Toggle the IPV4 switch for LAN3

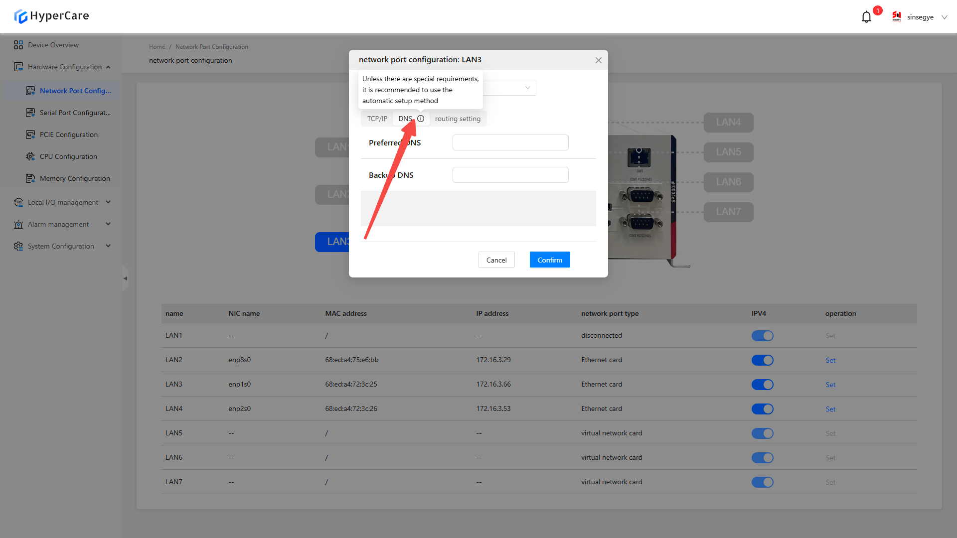point(762,385)
